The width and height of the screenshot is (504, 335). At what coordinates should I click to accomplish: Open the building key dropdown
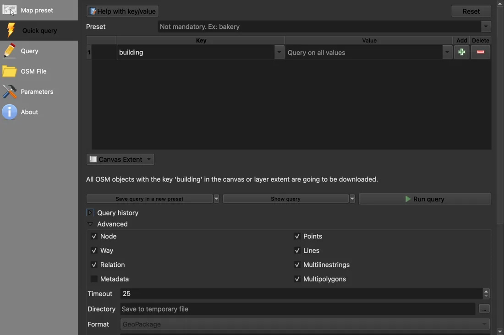[x=279, y=52]
